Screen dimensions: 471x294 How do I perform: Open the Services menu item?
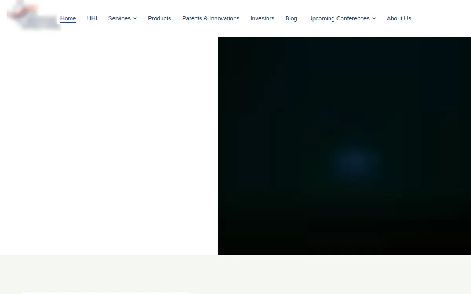point(119,18)
